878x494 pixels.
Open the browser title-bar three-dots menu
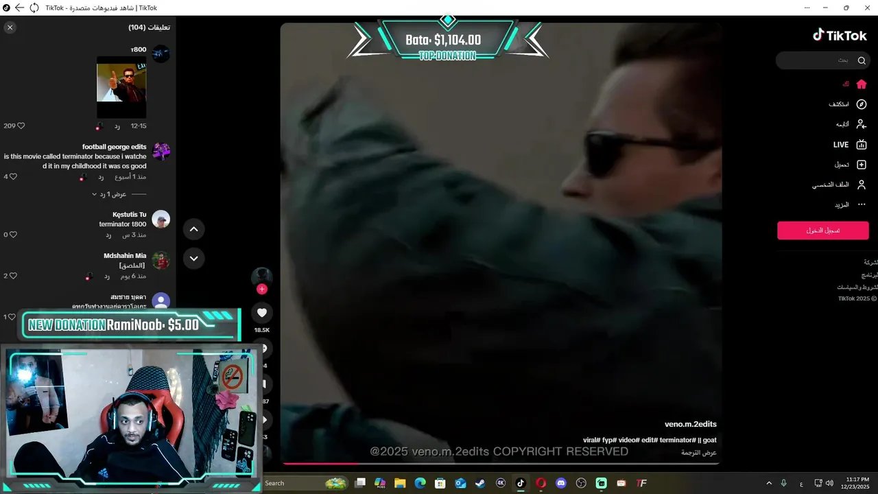point(807,8)
